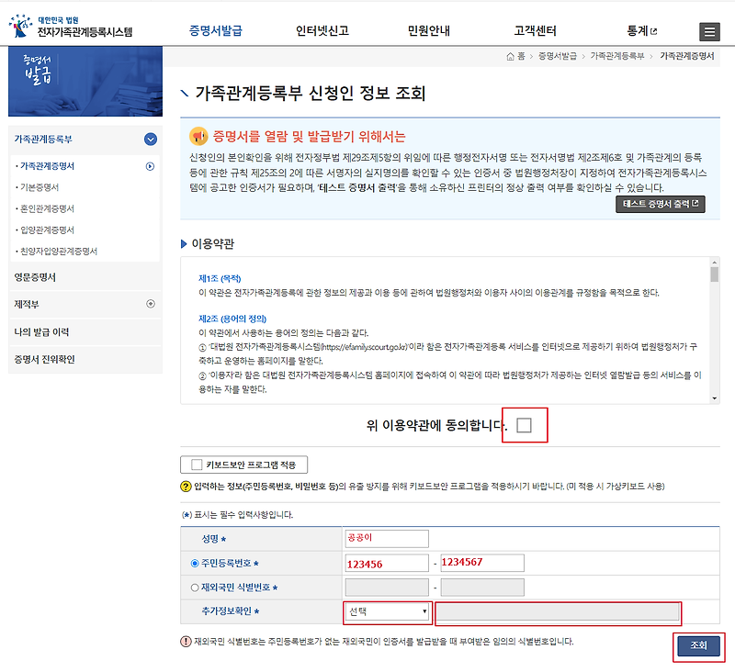Click 테스트 증명서 출력 button
735x672 pixels.
click(x=661, y=204)
